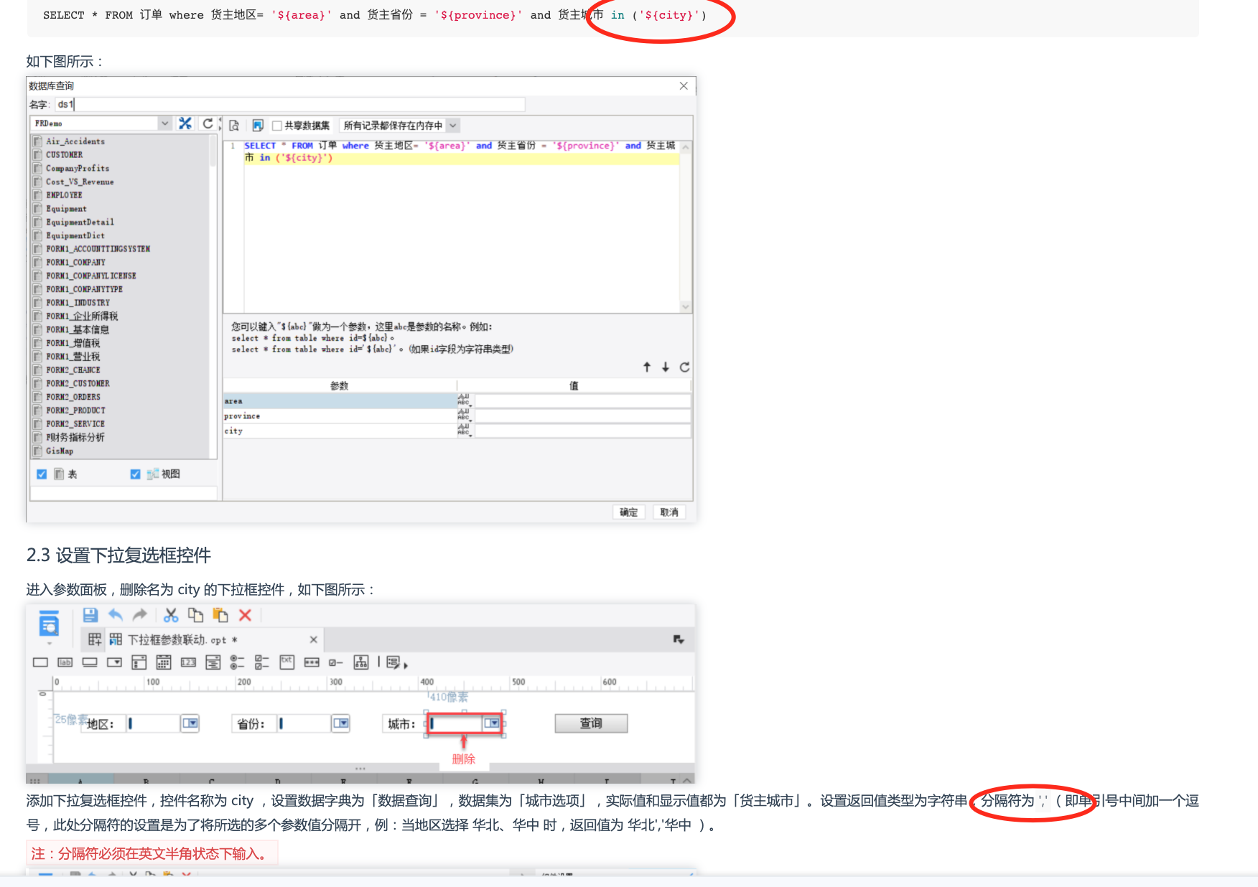Select the password field widget icon
Viewport: 1258px width, 887px height.
[312, 662]
